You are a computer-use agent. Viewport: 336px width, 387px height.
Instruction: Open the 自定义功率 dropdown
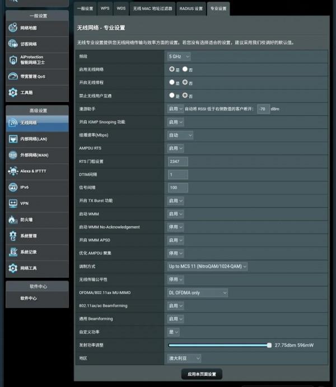pos(173,332)
